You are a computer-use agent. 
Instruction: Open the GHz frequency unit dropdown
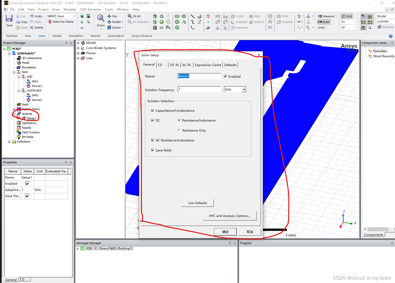[243, 90]
